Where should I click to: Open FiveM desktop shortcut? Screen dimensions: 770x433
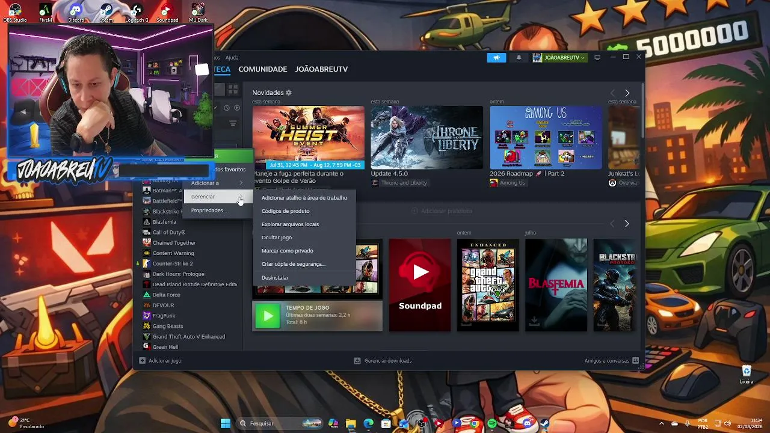coord(46,13)
